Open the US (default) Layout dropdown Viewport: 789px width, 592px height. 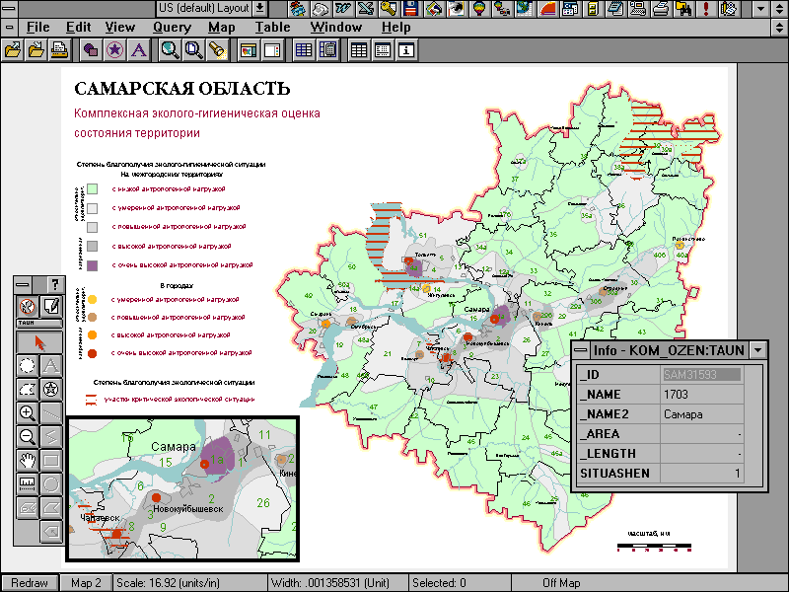[260, 8]
